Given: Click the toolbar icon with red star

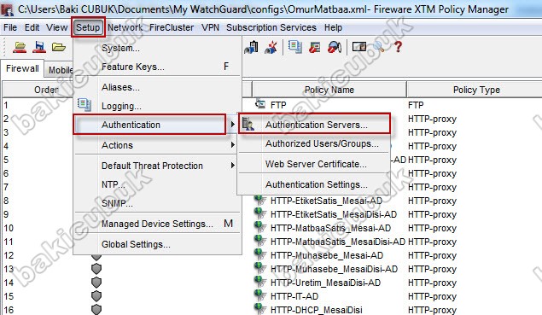Looking at the screenshot, I should [x=271, y=47].
